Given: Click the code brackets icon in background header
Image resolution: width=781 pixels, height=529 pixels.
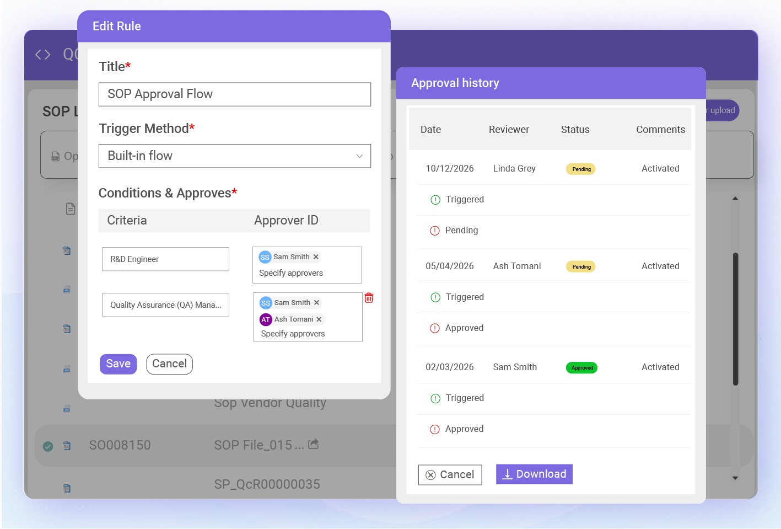Looking at the screenshot, I should tap(43, 55).
